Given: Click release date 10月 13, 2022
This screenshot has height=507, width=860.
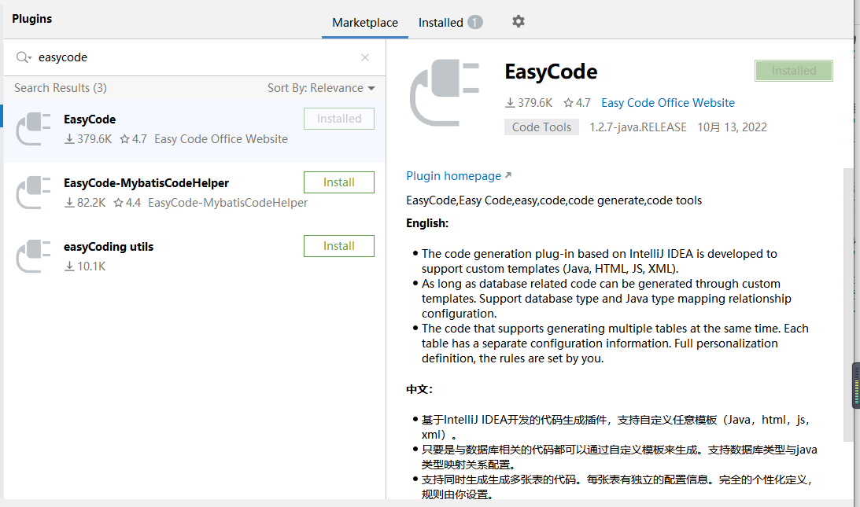Looking at the screenshot, I should (732, 127).
